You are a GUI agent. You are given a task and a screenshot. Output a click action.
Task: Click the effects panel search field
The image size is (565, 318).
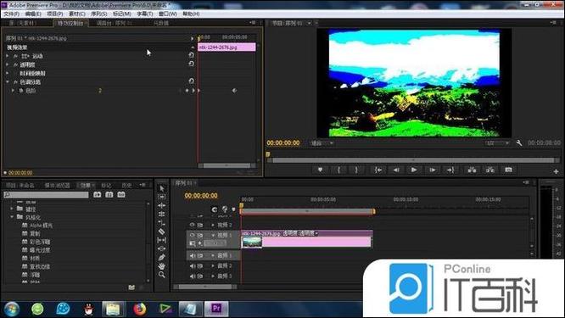pos(46,194)
